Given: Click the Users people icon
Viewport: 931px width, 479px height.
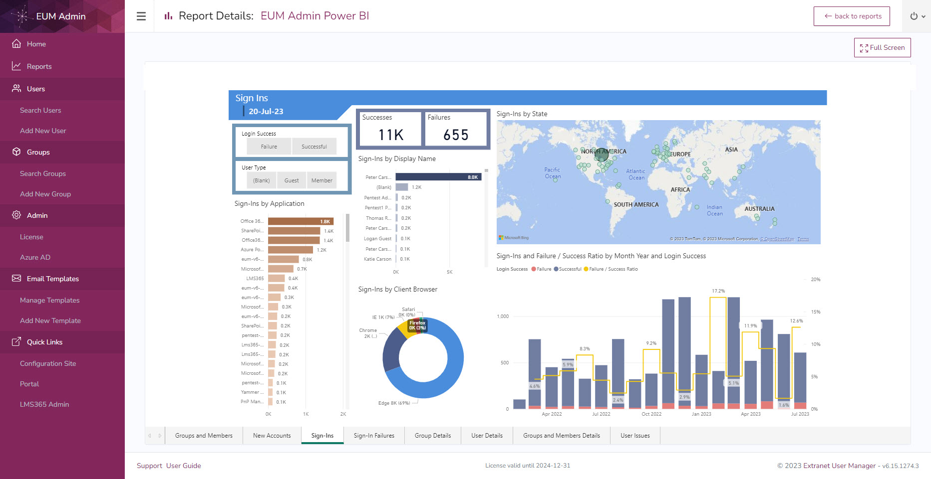Looking at the screenshot, I should [16, 88].
